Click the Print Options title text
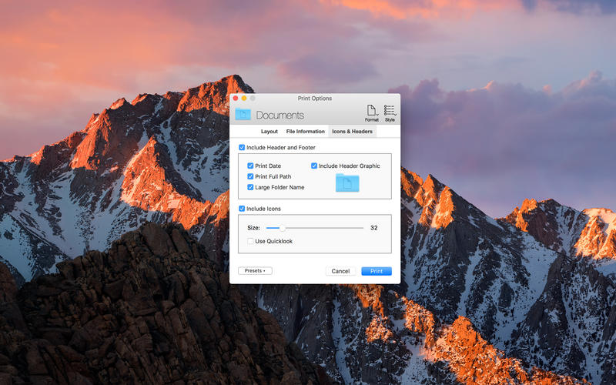This screenshot has width=616, height=385. 315,99
